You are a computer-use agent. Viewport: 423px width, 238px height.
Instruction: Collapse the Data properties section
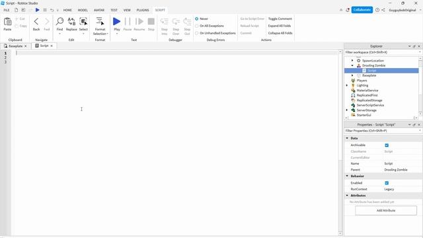(347, 138)
